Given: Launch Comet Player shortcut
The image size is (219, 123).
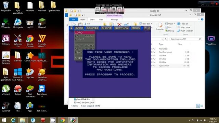Looking at the screenshot, I should click(30, 57).
